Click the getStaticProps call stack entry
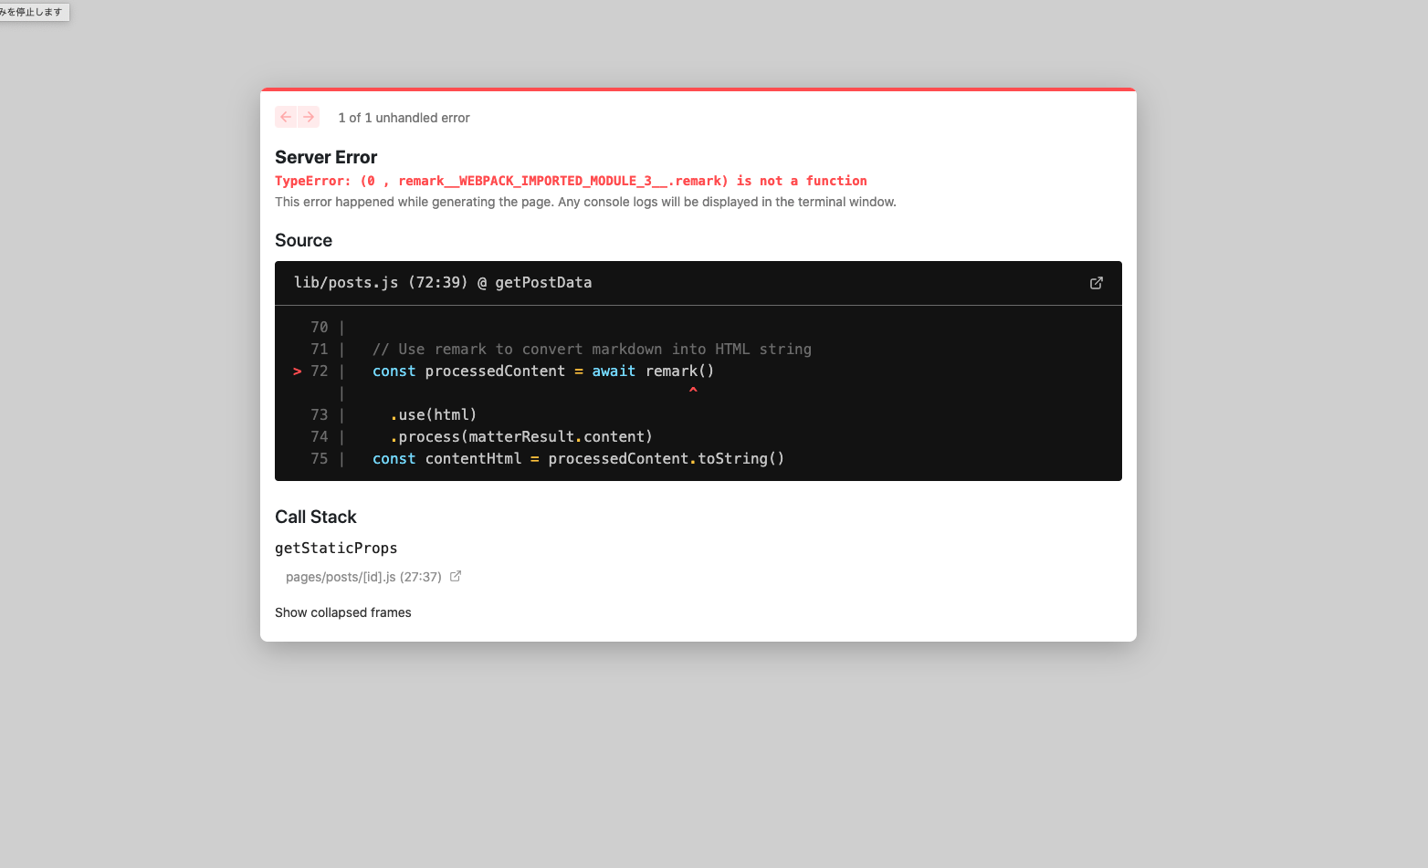 336,548
